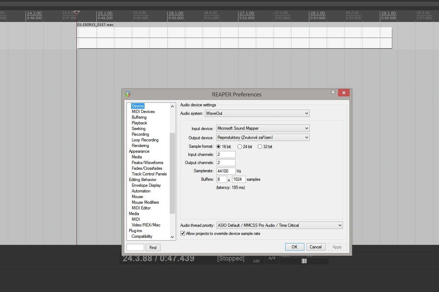Click the Buffers count field showing 8
The image size is (439, 292).
(x=221, y=179)
